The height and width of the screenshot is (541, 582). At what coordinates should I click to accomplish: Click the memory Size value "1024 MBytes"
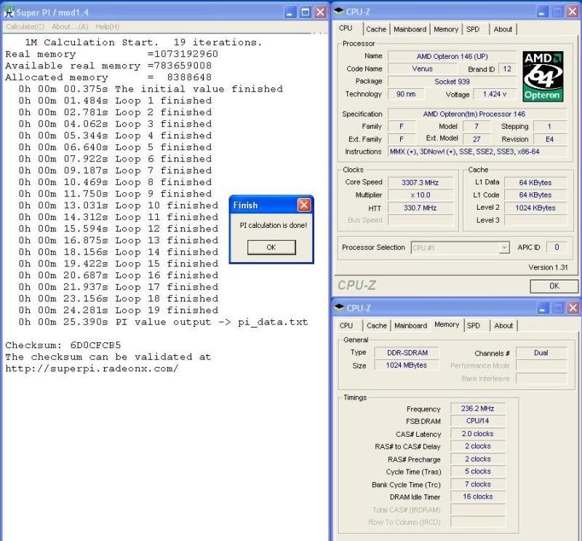pyautogui.click(x=407, y=366)
